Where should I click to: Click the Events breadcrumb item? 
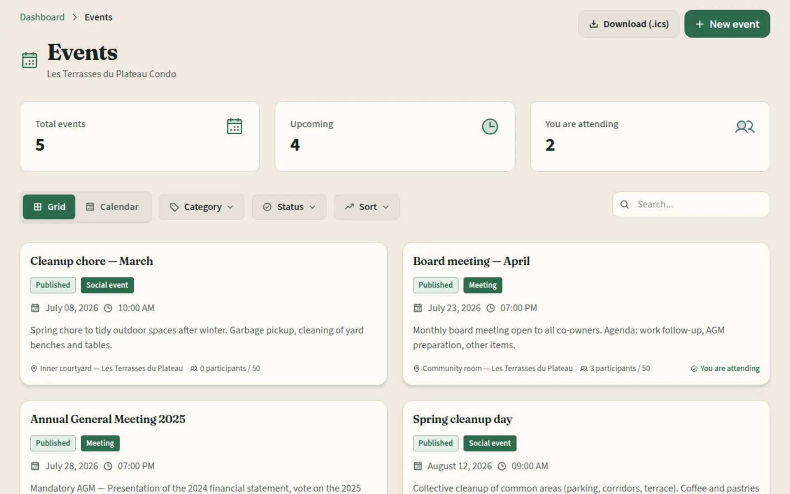[x=98, y=17]
